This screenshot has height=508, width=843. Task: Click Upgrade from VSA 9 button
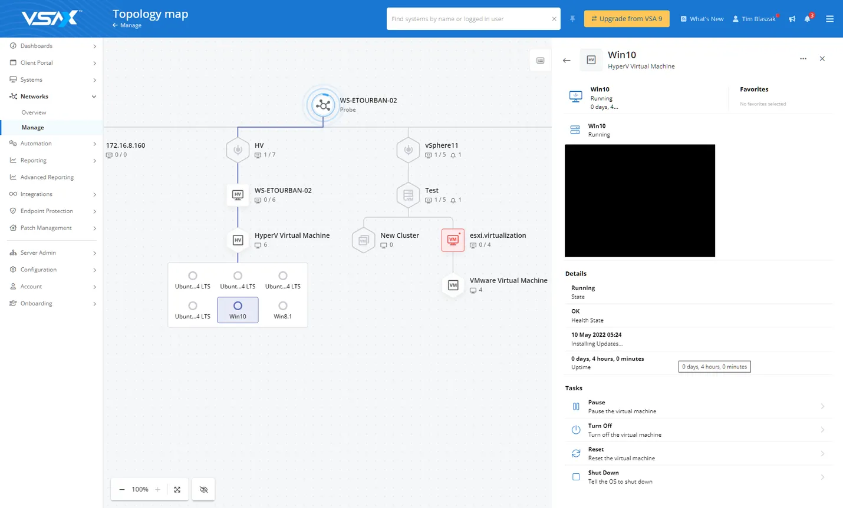click(x=627, y=19)
